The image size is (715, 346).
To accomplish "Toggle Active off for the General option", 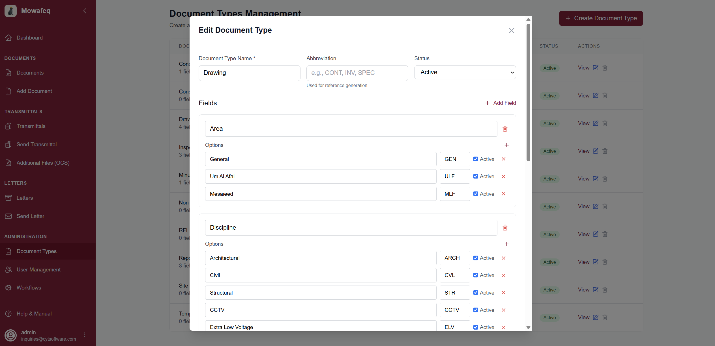I will point(476,159).
